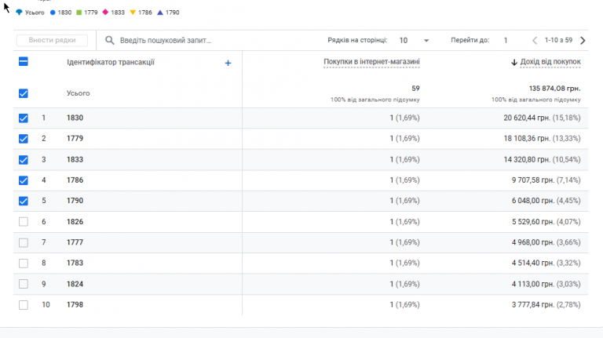Go to the previous page of rows
Screen dimensions: 603x338
pos(535,40)
